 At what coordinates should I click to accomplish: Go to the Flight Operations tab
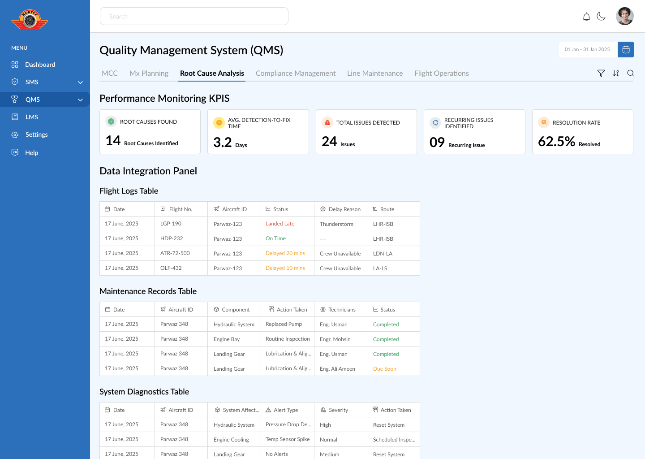click(x=442, y=74)
